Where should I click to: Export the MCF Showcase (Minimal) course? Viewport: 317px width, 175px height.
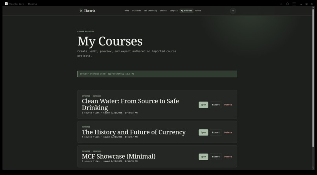[216, 157]
